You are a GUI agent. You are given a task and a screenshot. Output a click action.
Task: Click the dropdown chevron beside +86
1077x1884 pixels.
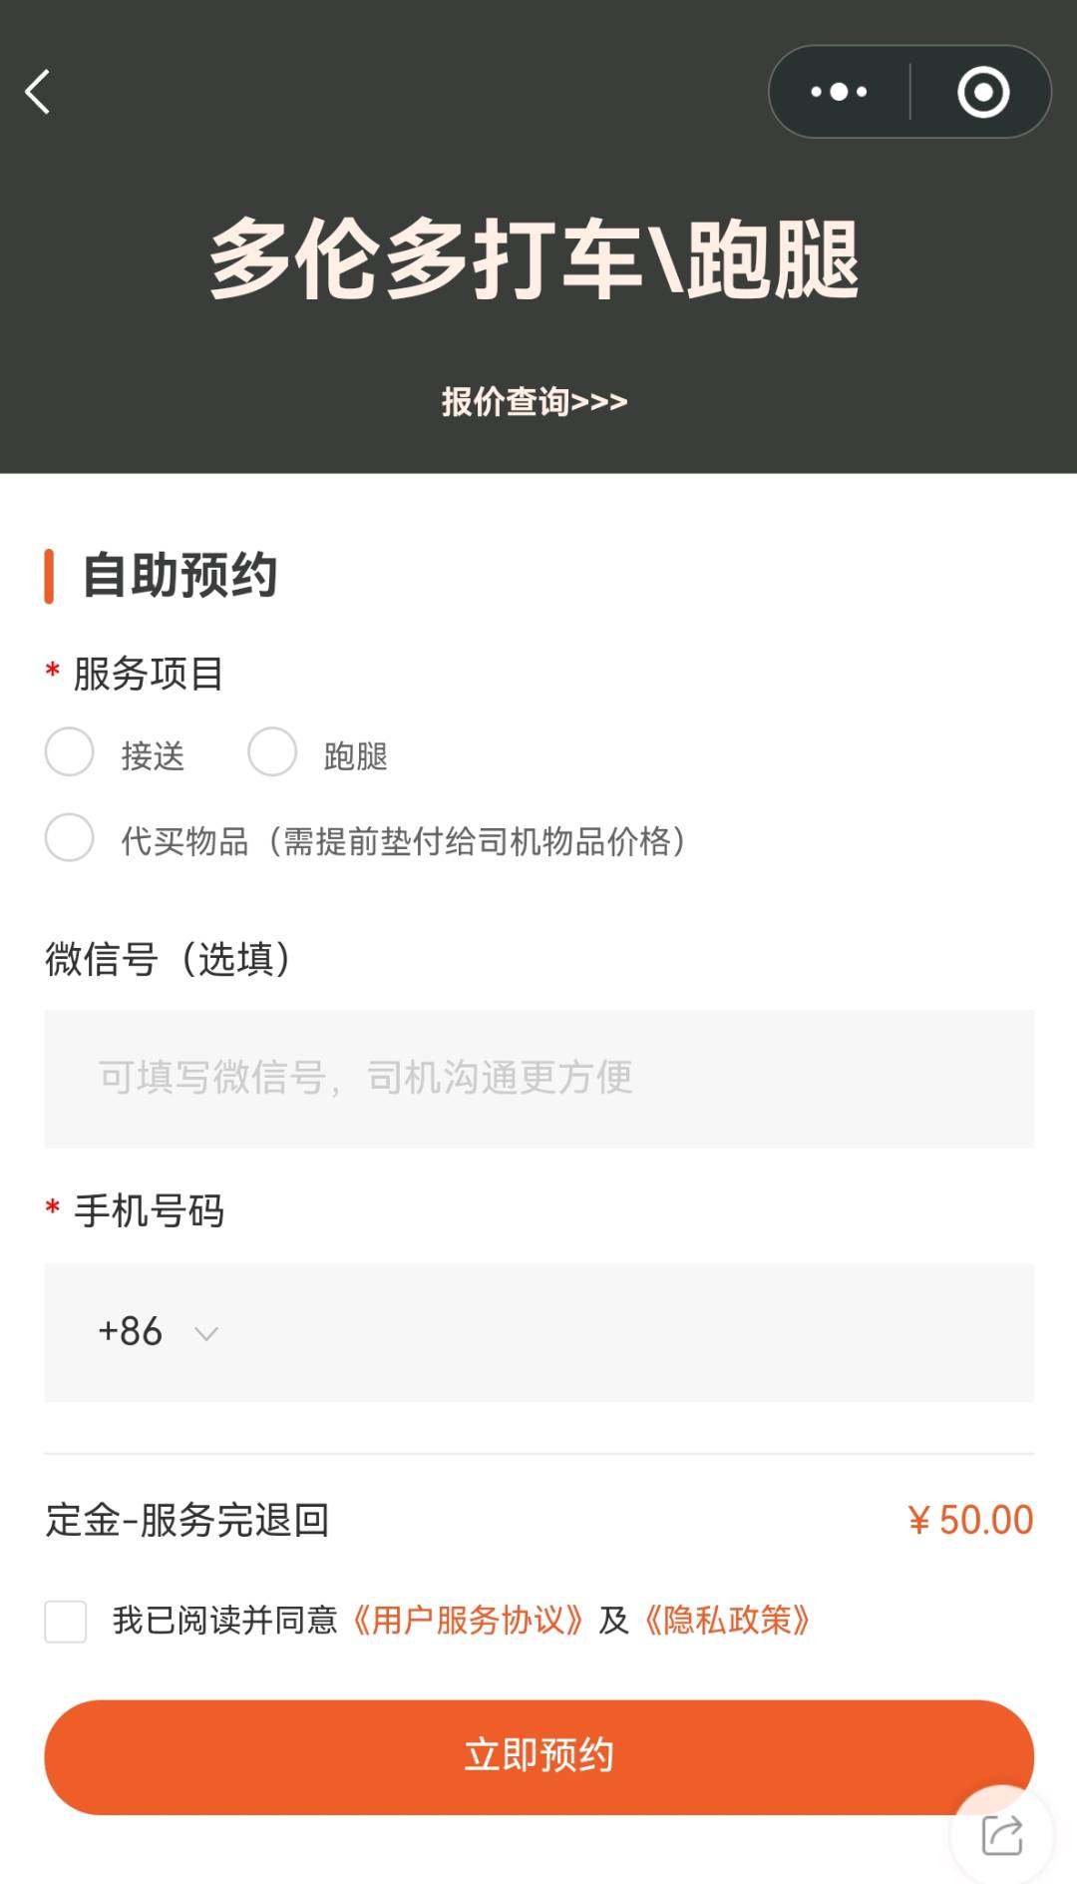click(206, 1334)
